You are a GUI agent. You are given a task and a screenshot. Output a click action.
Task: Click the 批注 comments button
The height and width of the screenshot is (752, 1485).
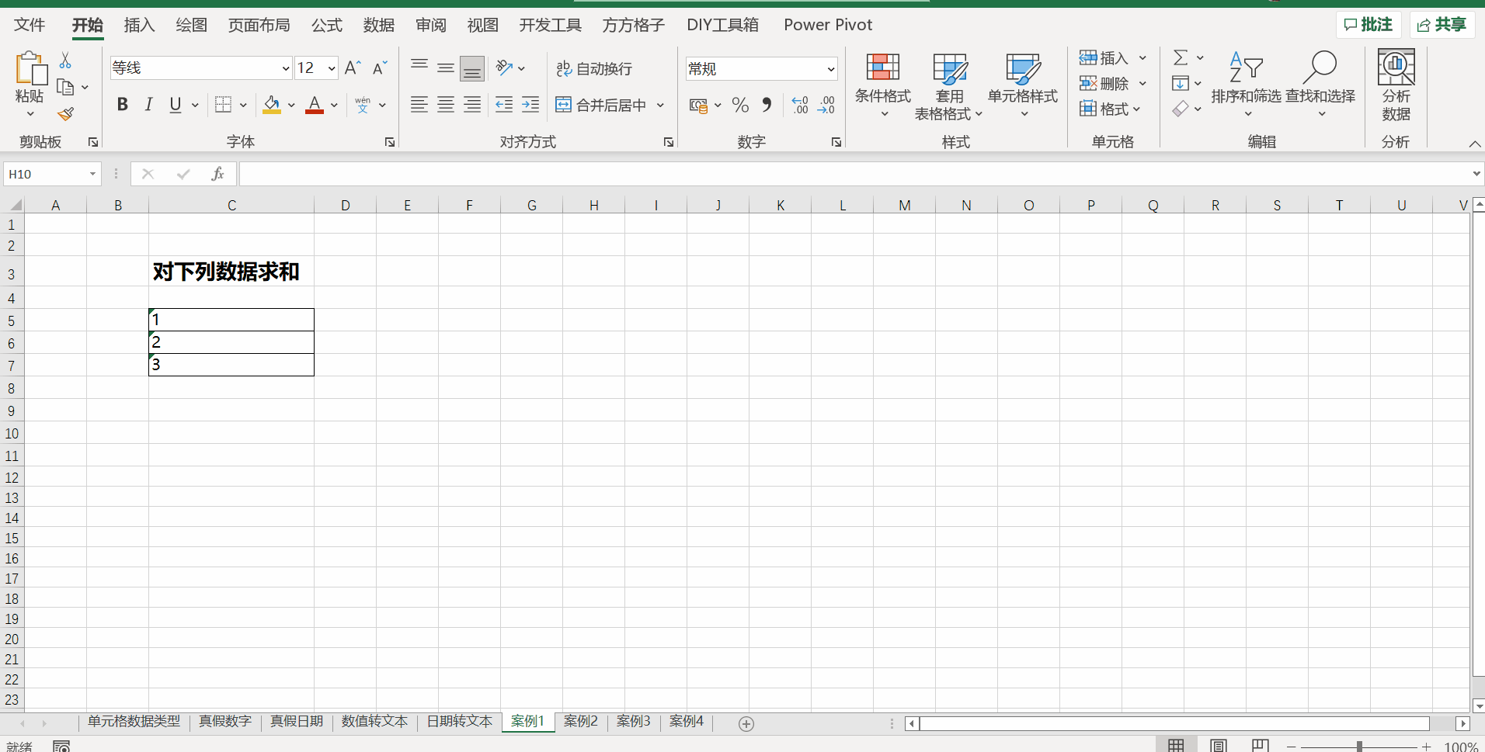point(1368,25)
